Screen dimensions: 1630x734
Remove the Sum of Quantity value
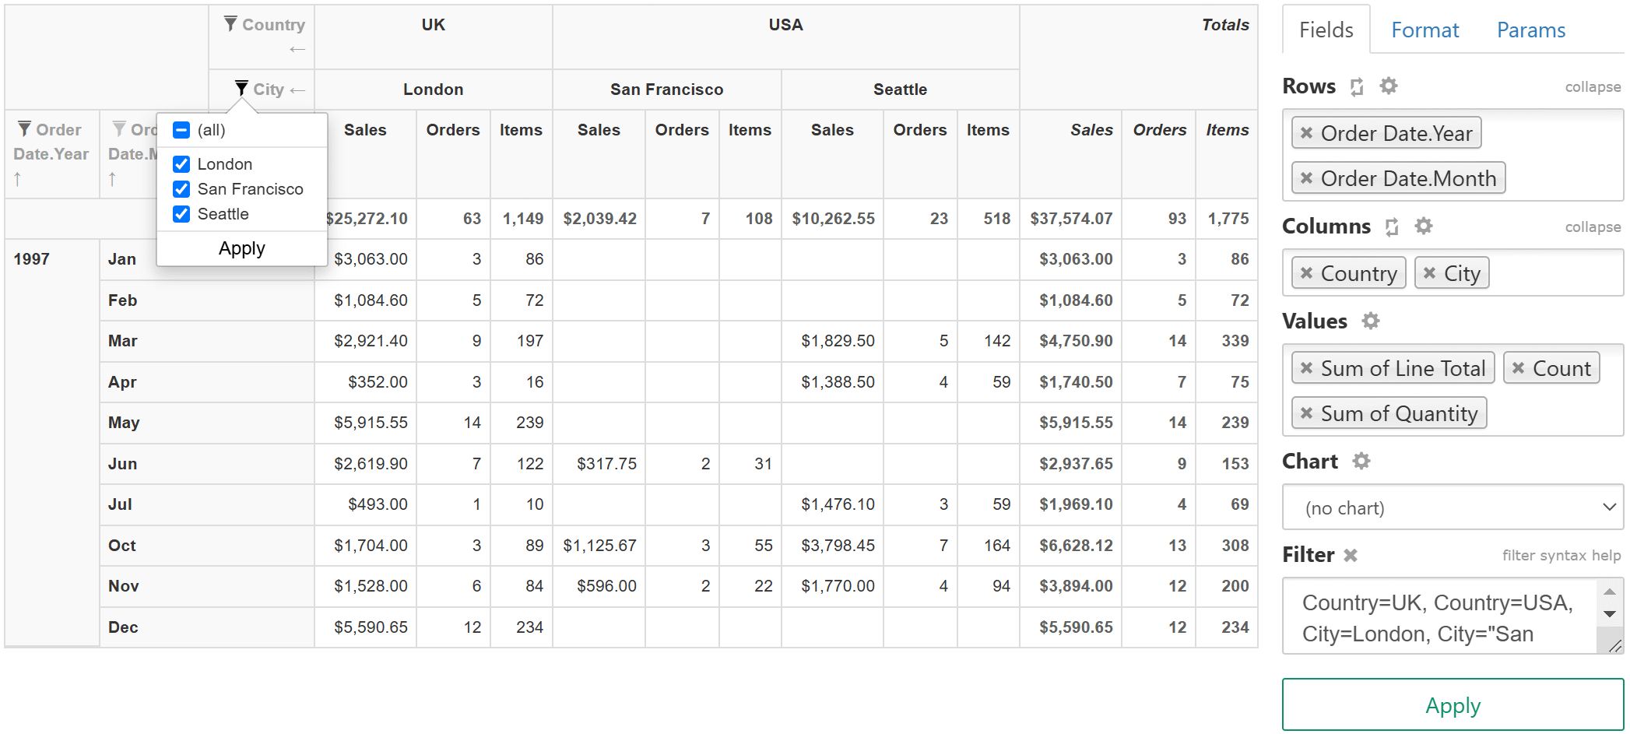click(1307, 413)
